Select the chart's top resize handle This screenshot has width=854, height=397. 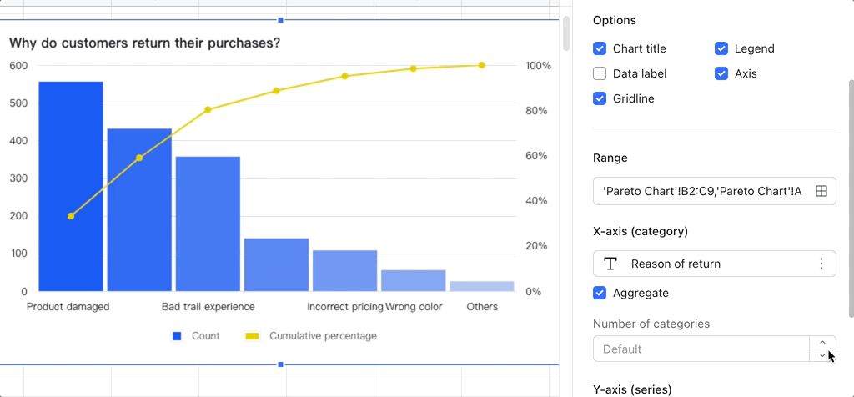point(280,19)
